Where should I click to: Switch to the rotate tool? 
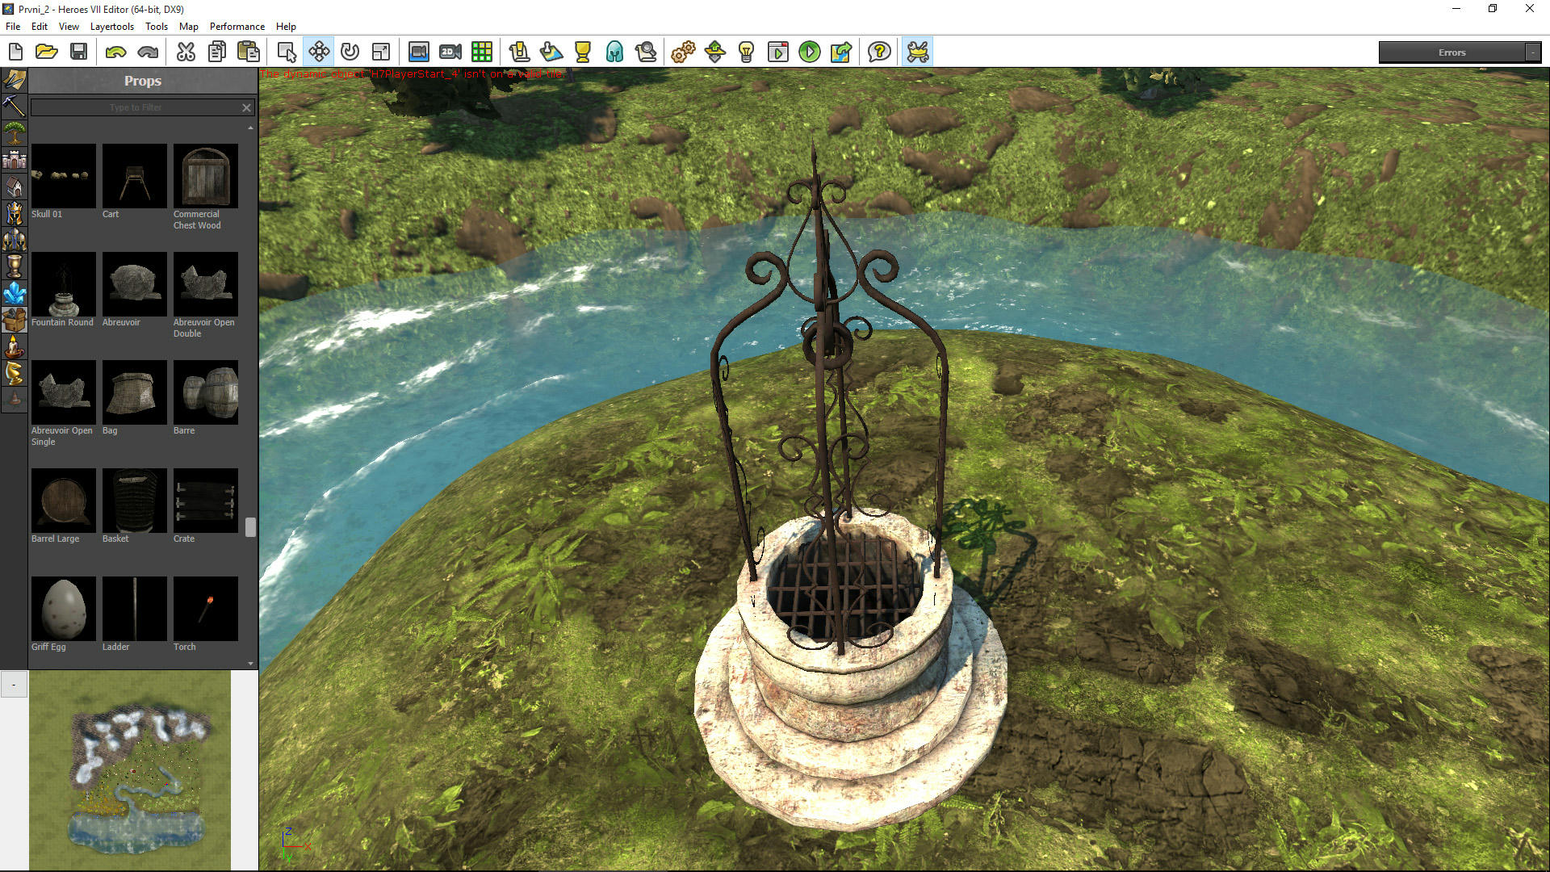coord(350,52)
